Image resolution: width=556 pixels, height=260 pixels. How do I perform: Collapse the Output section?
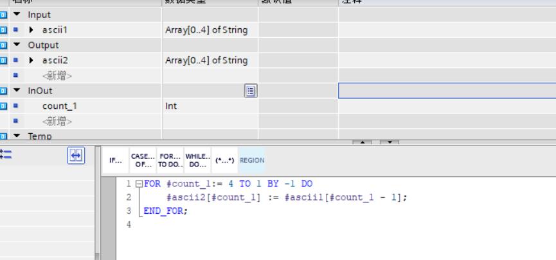(17, 45)
